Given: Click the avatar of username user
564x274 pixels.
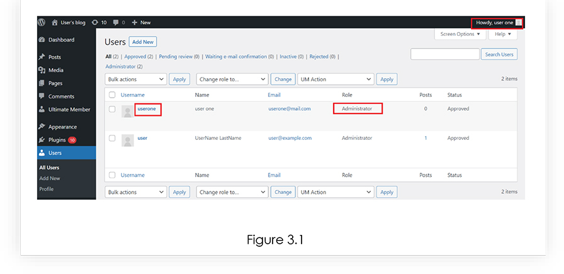Looking at the screenshot, I should tap(127, 140).
